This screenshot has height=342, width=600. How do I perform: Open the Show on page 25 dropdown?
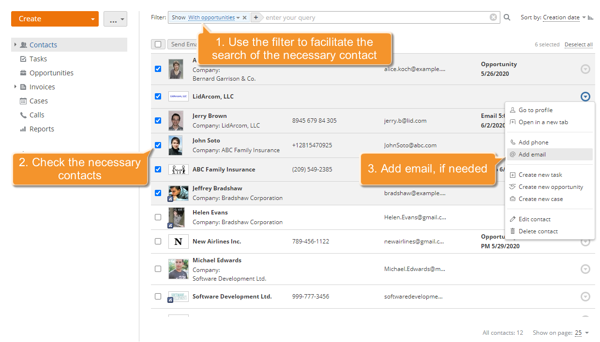click(582, 333)
